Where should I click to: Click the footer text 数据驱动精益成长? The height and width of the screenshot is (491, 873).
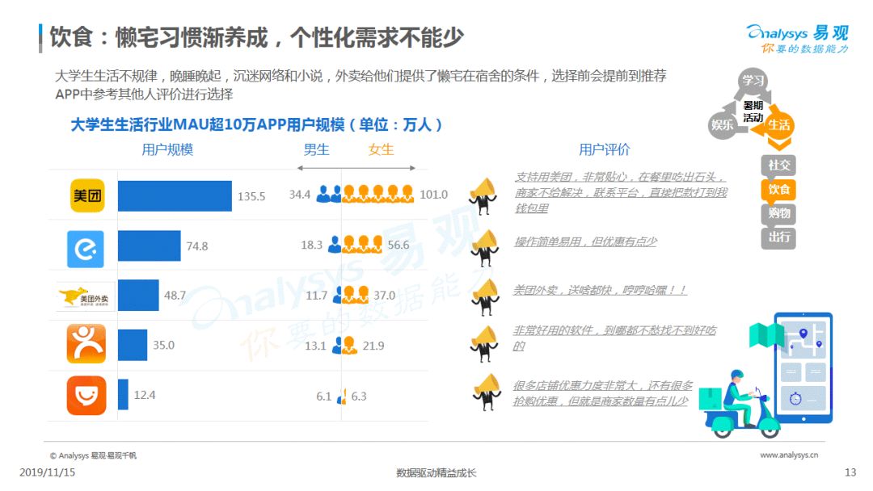[436, 472]
